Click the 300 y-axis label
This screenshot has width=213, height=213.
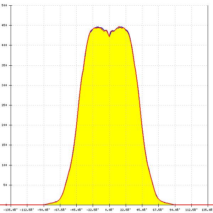click(x=4, y=85)
